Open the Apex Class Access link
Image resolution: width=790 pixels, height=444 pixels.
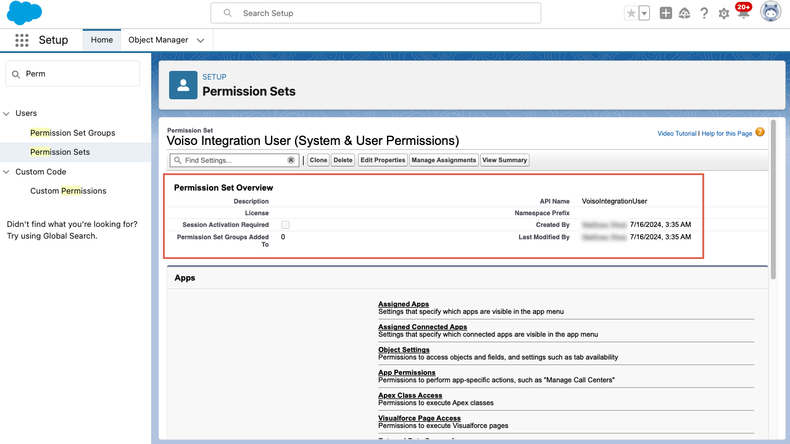(410, 396)
